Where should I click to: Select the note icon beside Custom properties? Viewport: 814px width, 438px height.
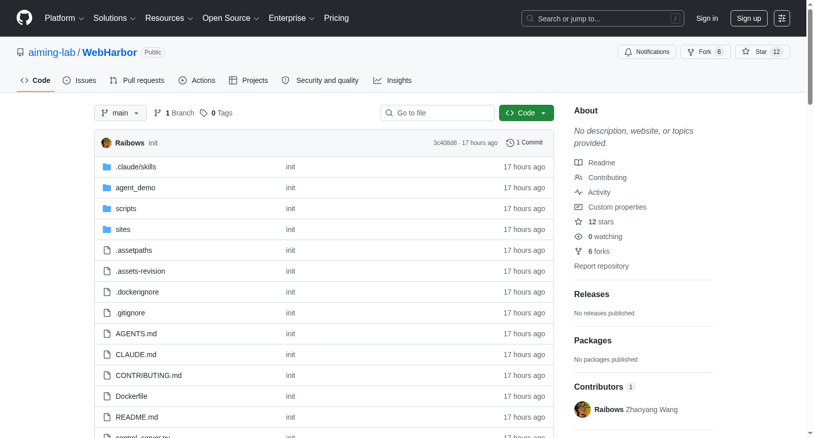578,207
